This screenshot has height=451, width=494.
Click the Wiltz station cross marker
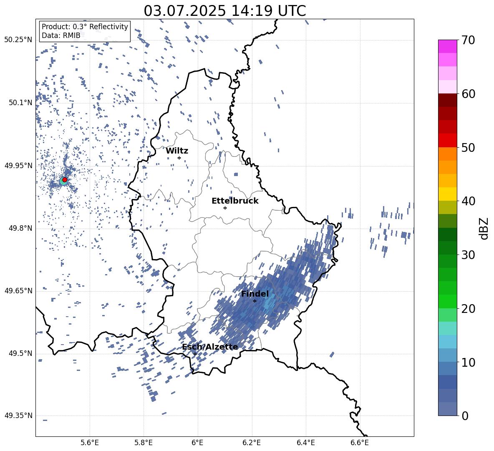click(x=179, y=158)
